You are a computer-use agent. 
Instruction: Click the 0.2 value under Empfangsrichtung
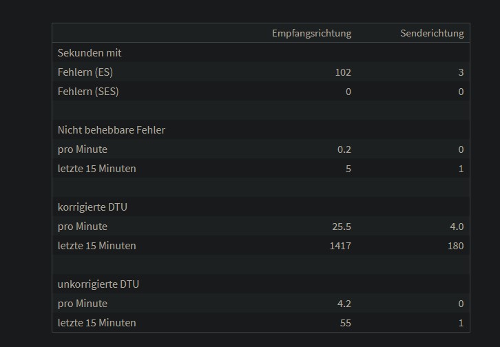(344, 149)
